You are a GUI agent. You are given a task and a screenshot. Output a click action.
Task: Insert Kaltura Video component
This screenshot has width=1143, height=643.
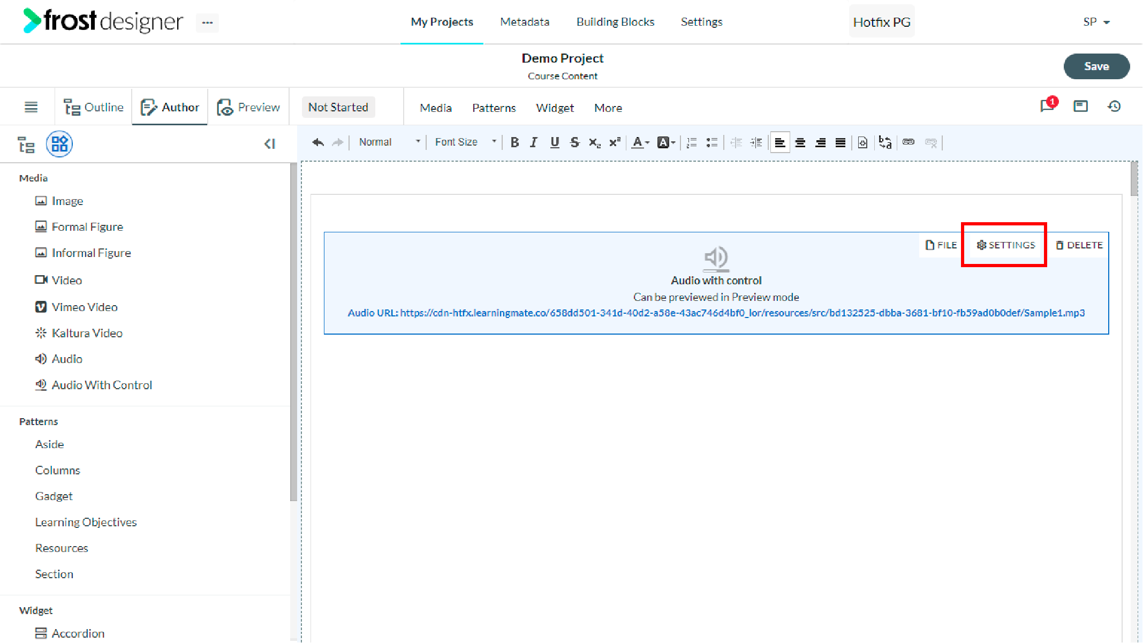(79, 333)
